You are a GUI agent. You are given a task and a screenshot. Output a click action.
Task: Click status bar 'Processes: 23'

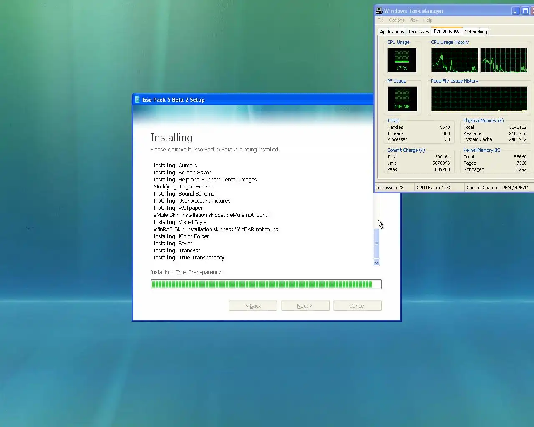[390, 188]
